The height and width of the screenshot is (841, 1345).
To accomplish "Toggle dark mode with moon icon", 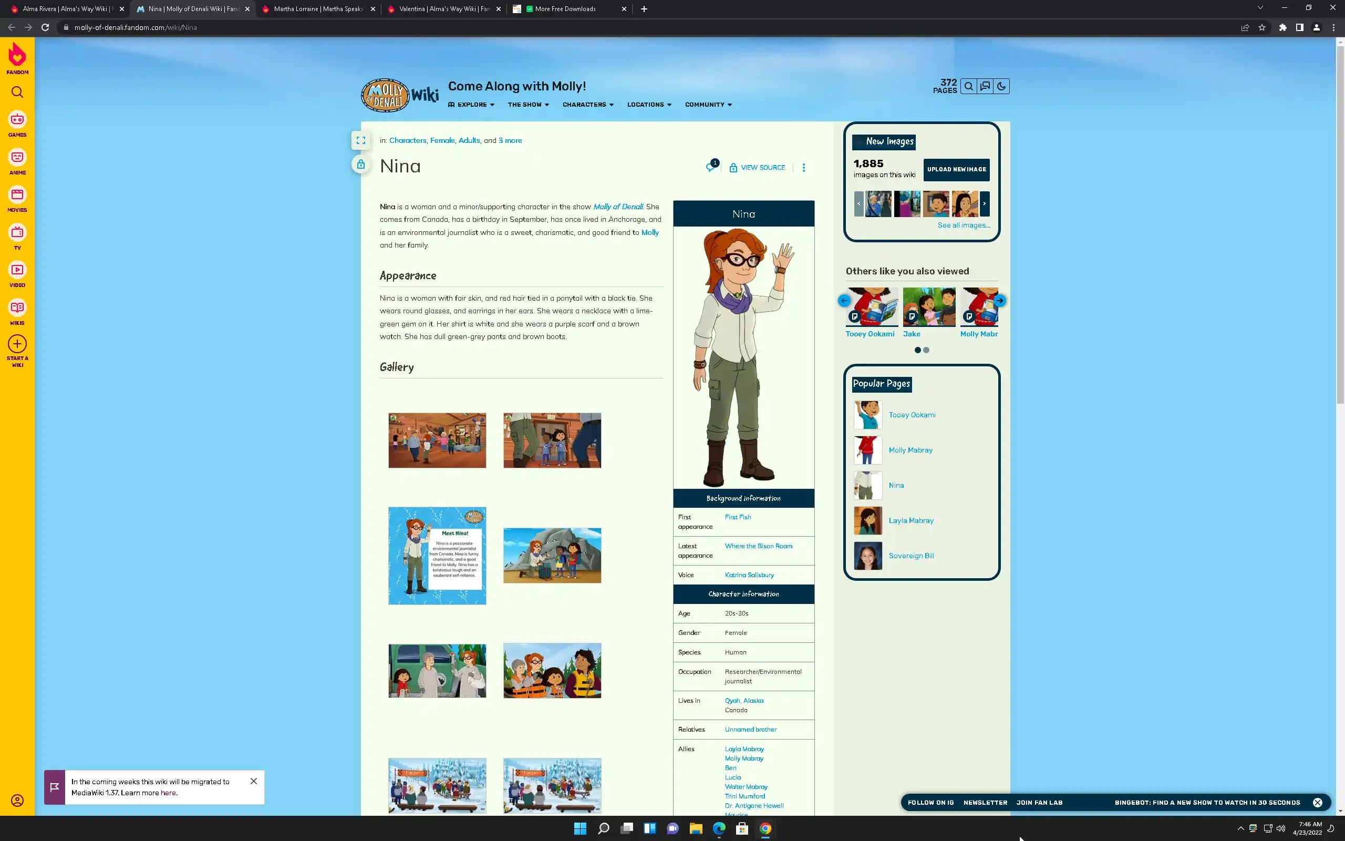I will (x=1001, y=86).
